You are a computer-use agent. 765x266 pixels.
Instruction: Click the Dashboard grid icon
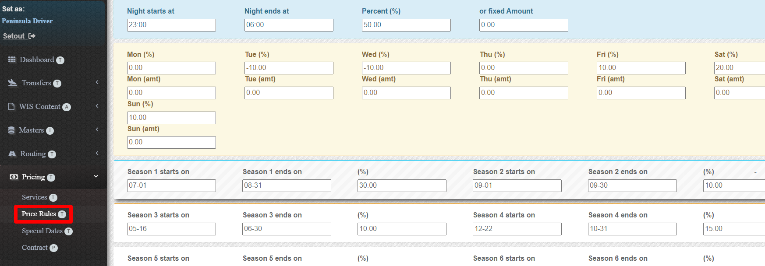pos(12,59)
